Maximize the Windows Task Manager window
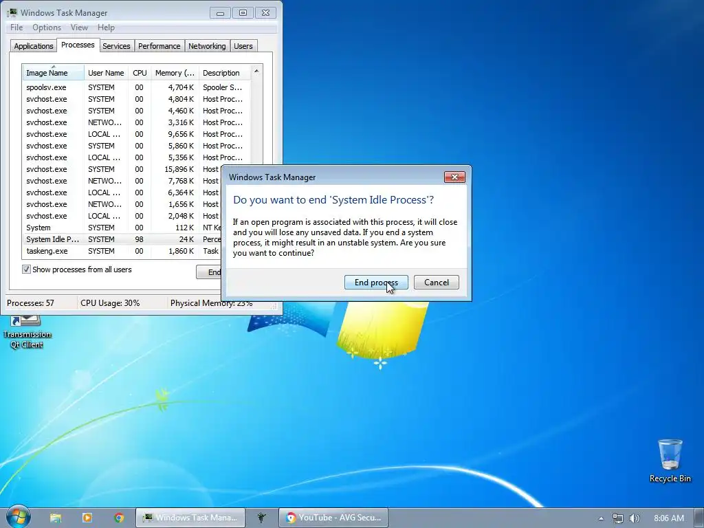 coord(243,13)
